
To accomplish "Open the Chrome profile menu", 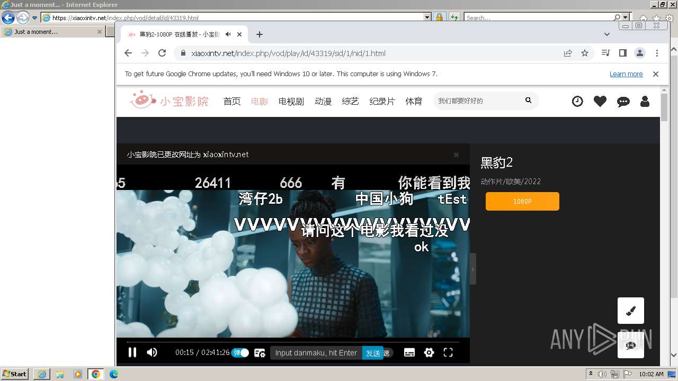I will pos(640,53).
